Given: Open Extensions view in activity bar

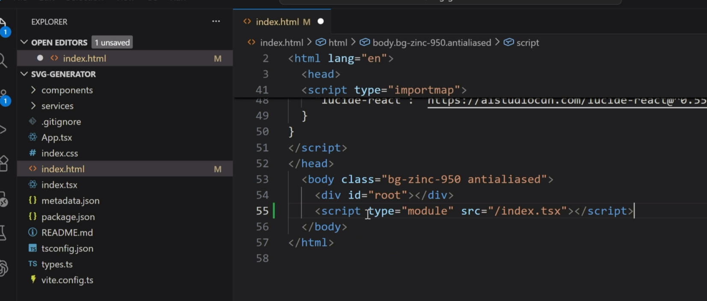Looking at the screenshot, I should pos(4,164).
